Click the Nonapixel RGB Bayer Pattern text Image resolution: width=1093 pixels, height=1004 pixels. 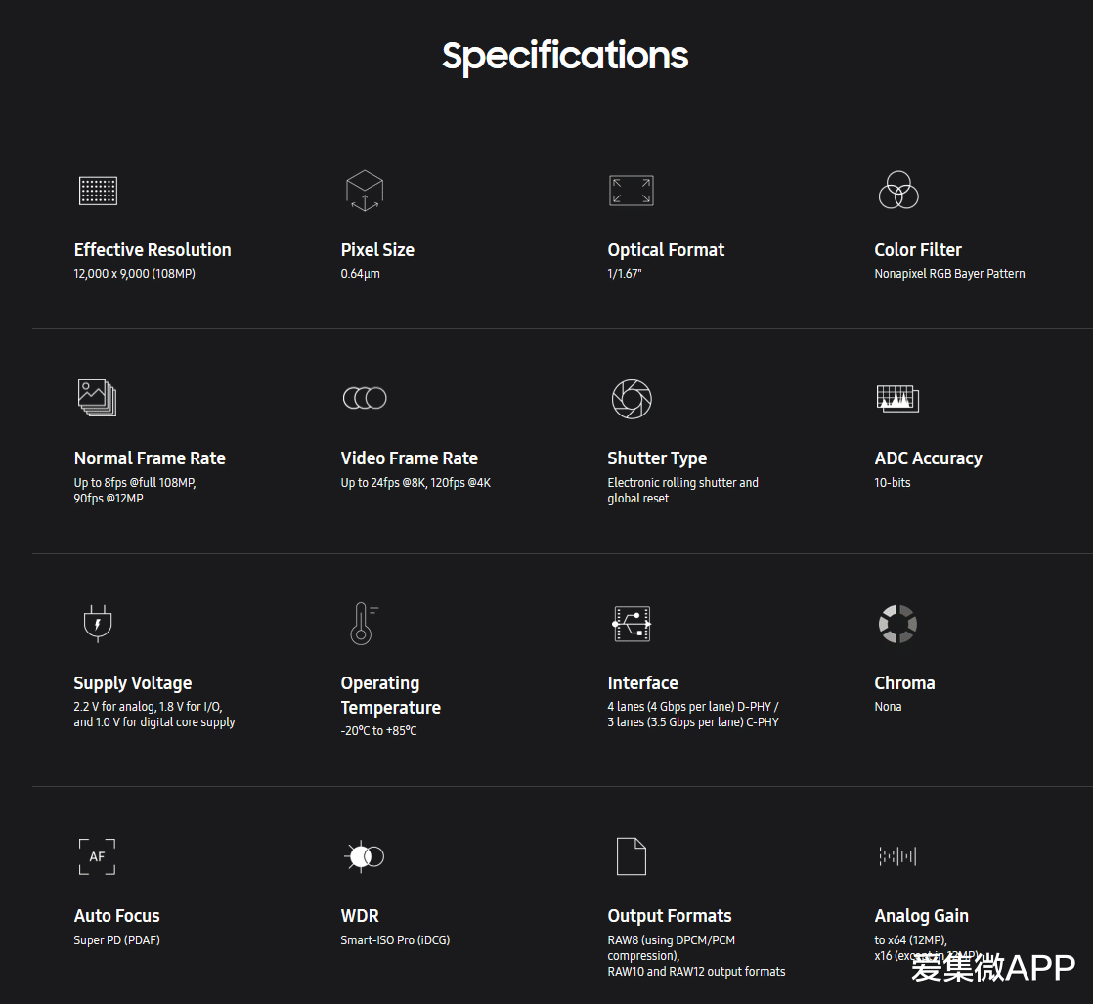949,274
